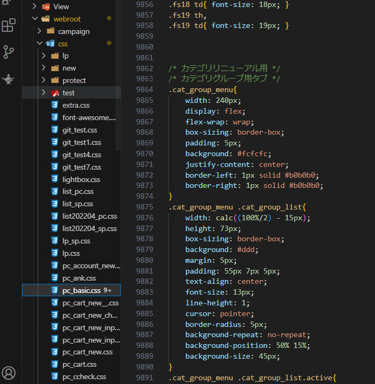Click the orange View folder icon
Viewport: 375px width, 384px height.
coord(46,6)
